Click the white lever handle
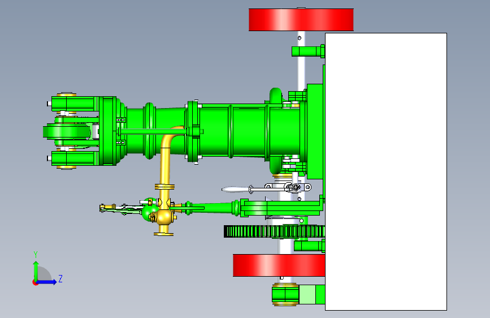Screen dimensions: 490x318 coord(236,190)
